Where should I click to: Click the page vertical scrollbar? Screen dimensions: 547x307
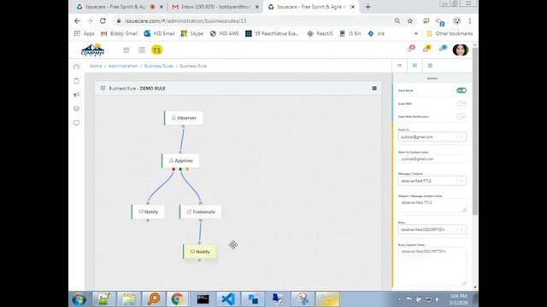[475, 130]
